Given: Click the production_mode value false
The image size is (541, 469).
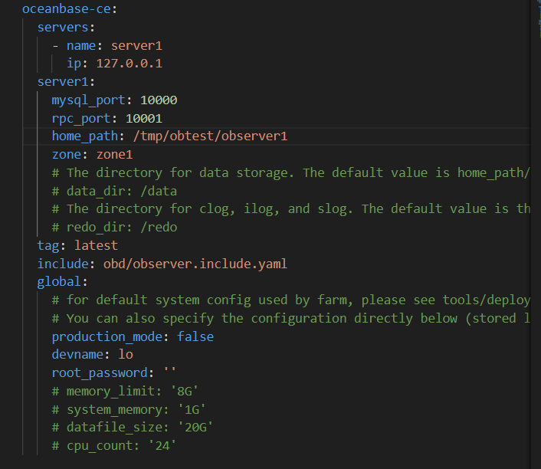Looking at the screenshot, I should click(195, 336).
